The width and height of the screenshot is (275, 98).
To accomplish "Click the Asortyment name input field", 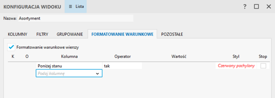I will (75, 18).
